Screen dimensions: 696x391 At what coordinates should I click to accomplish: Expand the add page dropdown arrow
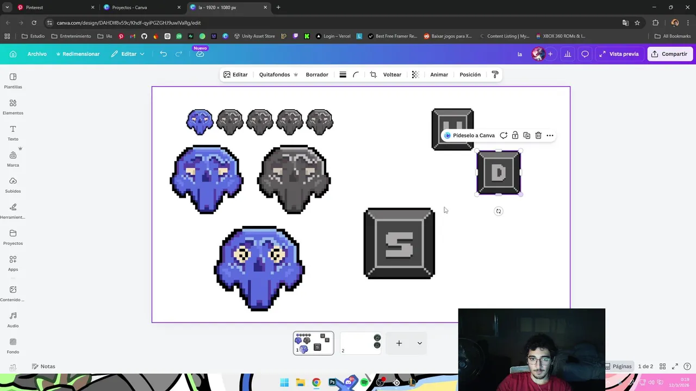[419, 343]
